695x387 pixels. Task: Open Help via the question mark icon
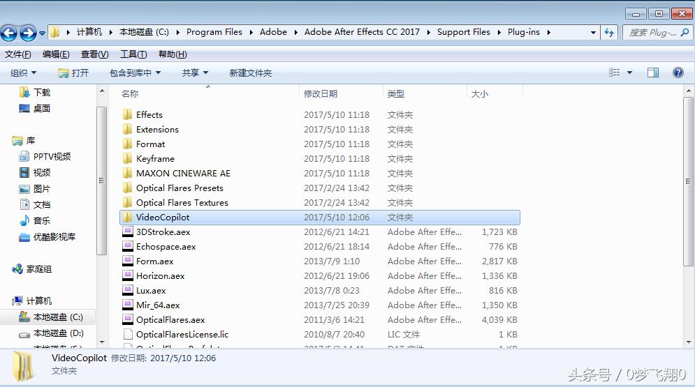678,73
